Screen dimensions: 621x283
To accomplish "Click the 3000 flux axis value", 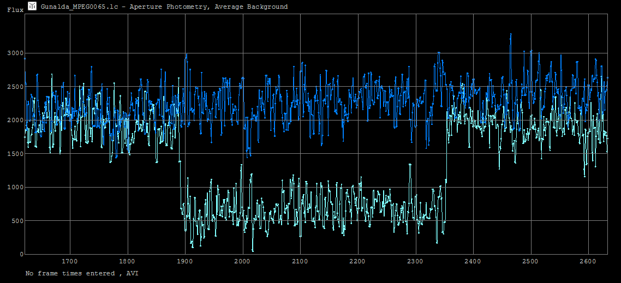I will click(x=15, y=53).
